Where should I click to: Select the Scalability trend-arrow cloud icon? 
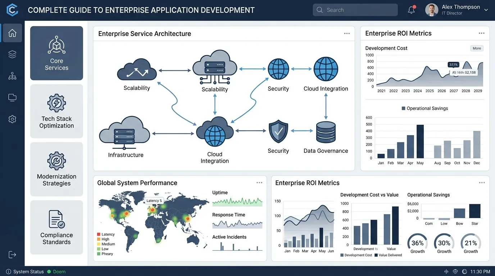point(137,70)
